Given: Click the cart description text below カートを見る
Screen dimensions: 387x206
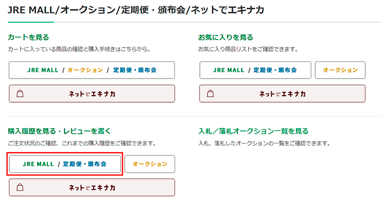Looking at the screenshot, I should tap(79, 49).
